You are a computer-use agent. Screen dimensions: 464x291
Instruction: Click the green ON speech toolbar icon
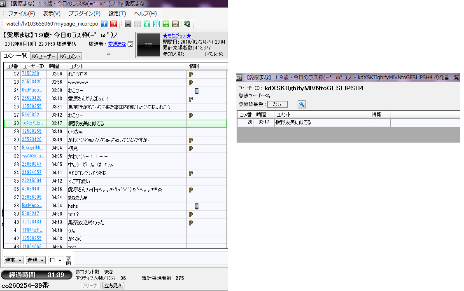[x=166, y=24]
